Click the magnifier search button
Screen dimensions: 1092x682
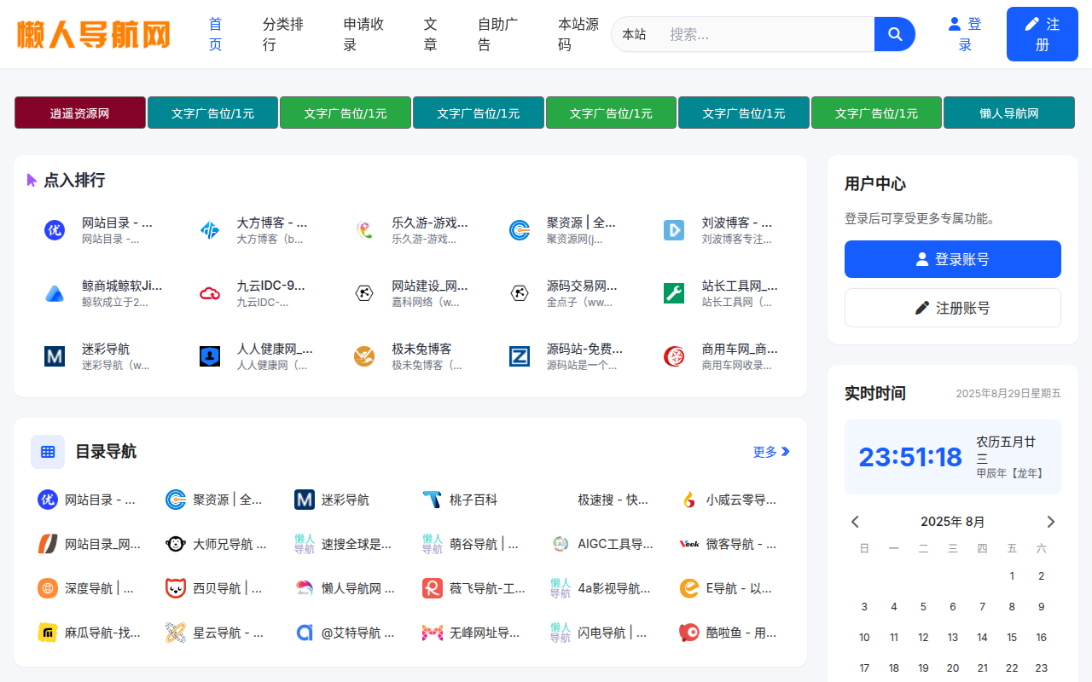(x=894, y=34)
